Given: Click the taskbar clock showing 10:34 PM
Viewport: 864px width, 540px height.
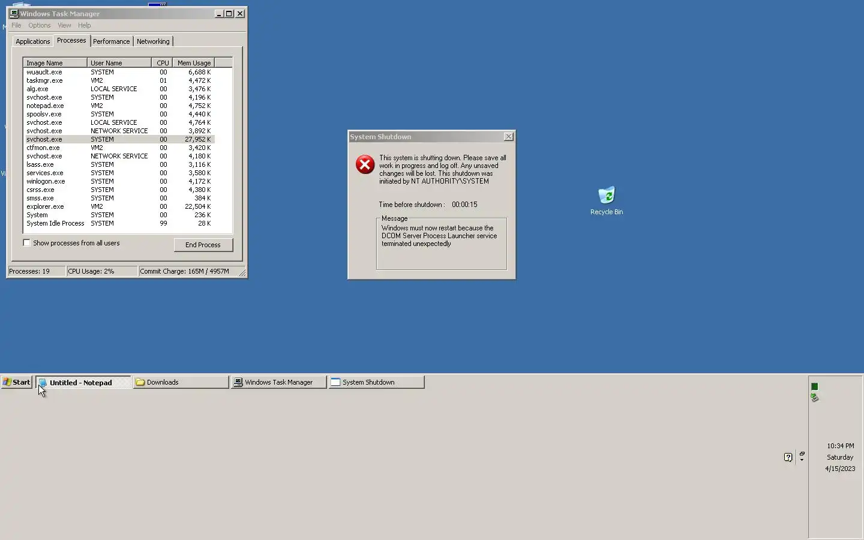Looking at the screenshot, I should [840, 446].
